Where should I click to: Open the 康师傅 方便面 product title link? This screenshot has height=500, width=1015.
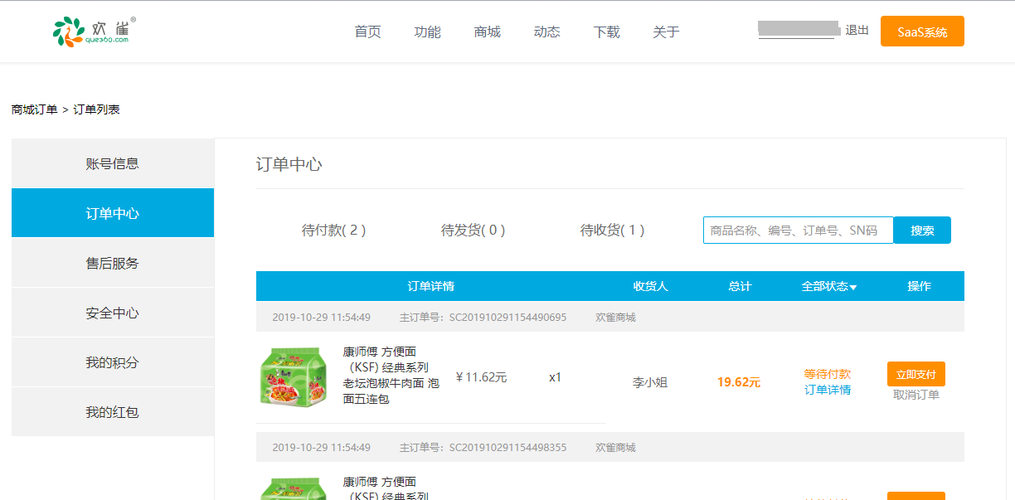click(391, 375)
